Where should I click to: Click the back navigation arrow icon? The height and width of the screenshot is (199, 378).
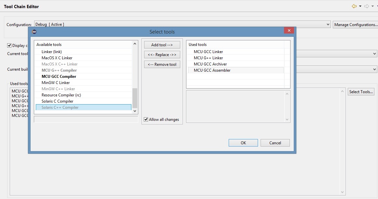[x=354, y=6]
